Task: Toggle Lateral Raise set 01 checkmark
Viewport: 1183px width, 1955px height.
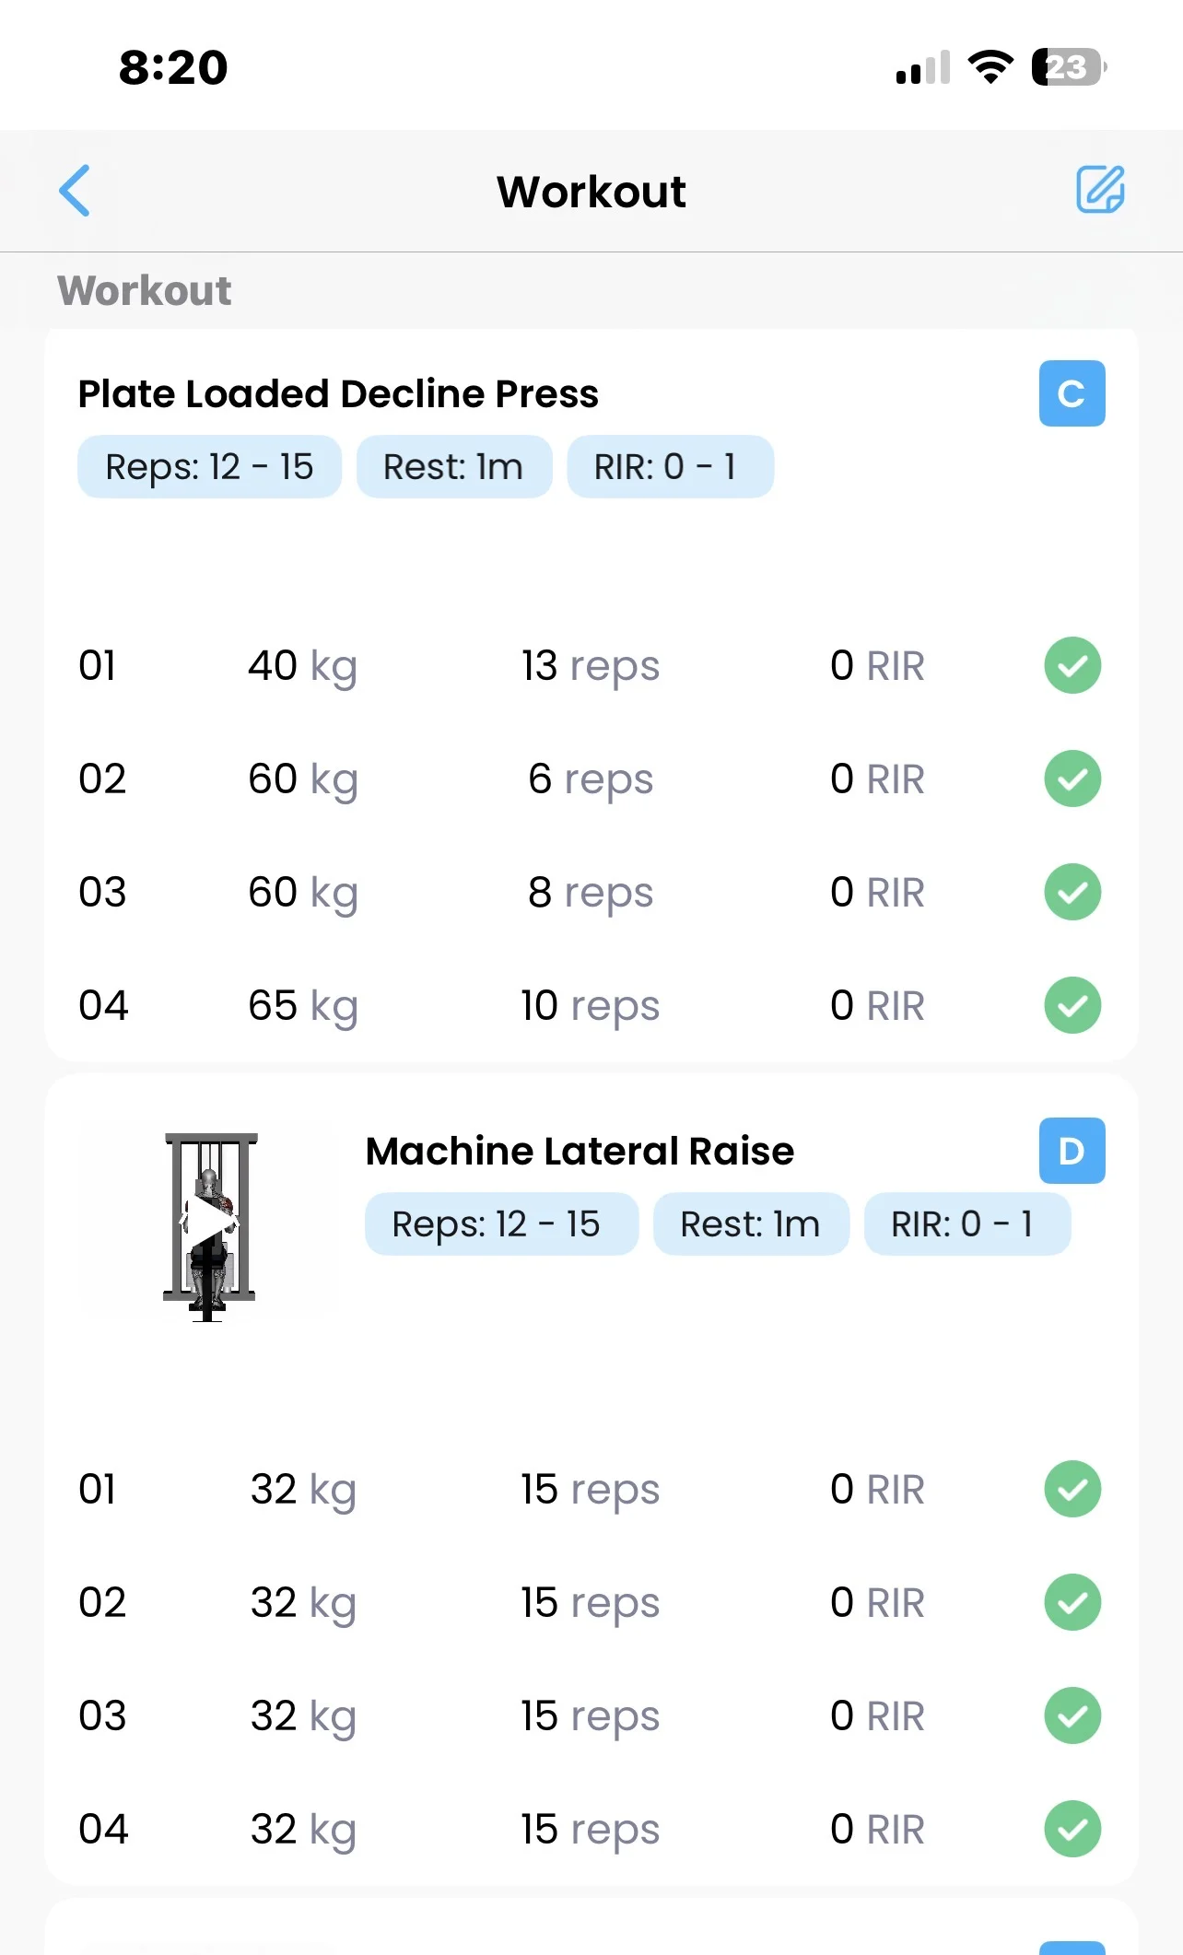Action: pyautogui.click(x=1072, y=1489)
